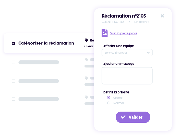Click the grey tag icon in second placeholder row
The height and width of the screenshot is (139, 194).
(87, 78)
